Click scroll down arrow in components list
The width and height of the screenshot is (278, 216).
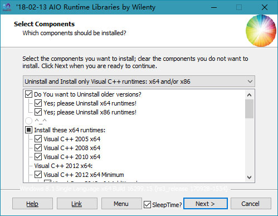(249, 177)
